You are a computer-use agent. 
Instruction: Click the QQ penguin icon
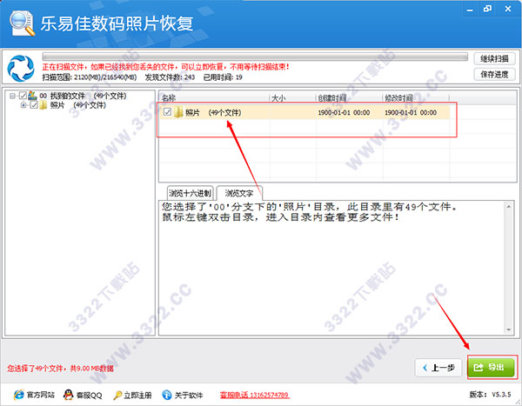click(68, 395)
